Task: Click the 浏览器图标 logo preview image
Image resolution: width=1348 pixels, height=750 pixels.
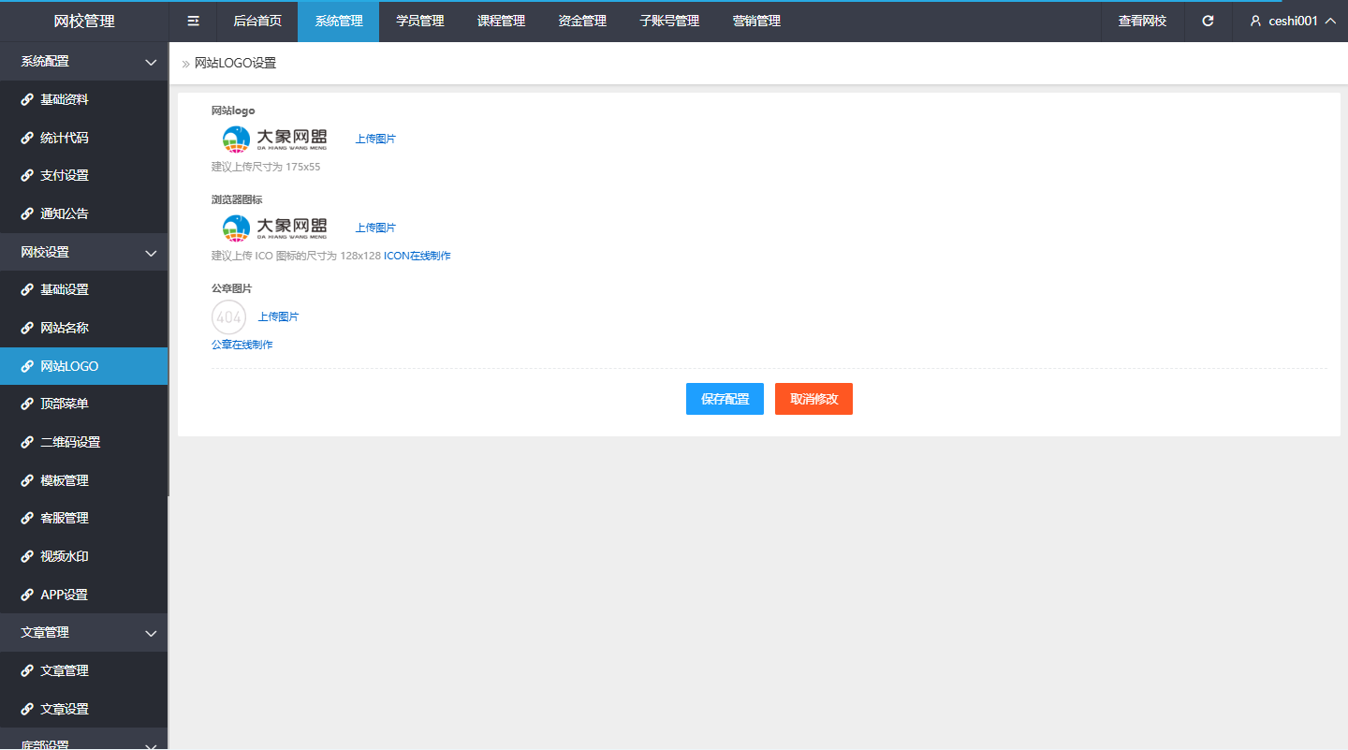Action: click(x=274, y=228)
